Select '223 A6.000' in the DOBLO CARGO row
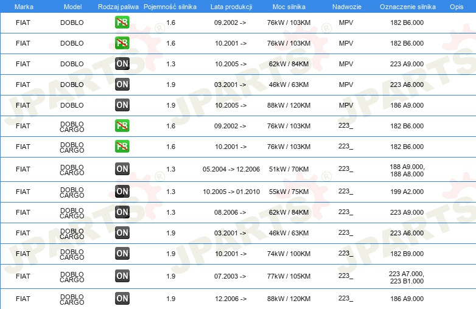476x309 pixels. [407, 233]
